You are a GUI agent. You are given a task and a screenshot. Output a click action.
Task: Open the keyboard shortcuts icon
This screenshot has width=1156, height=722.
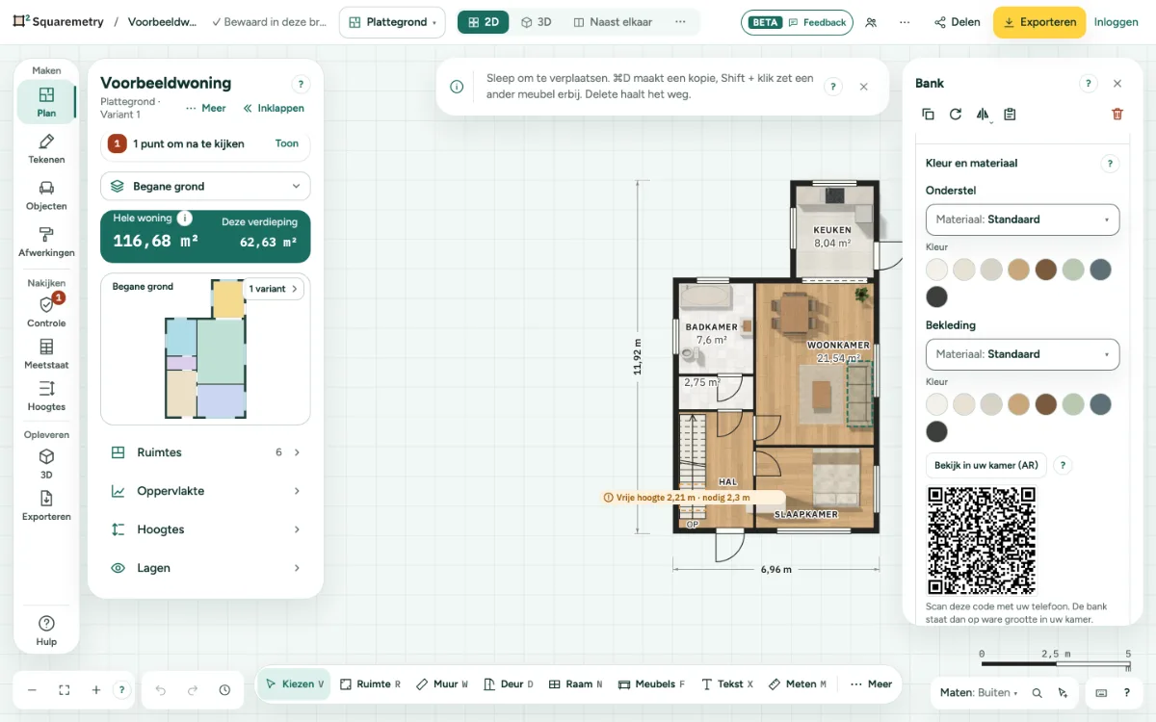(1101, 692)
